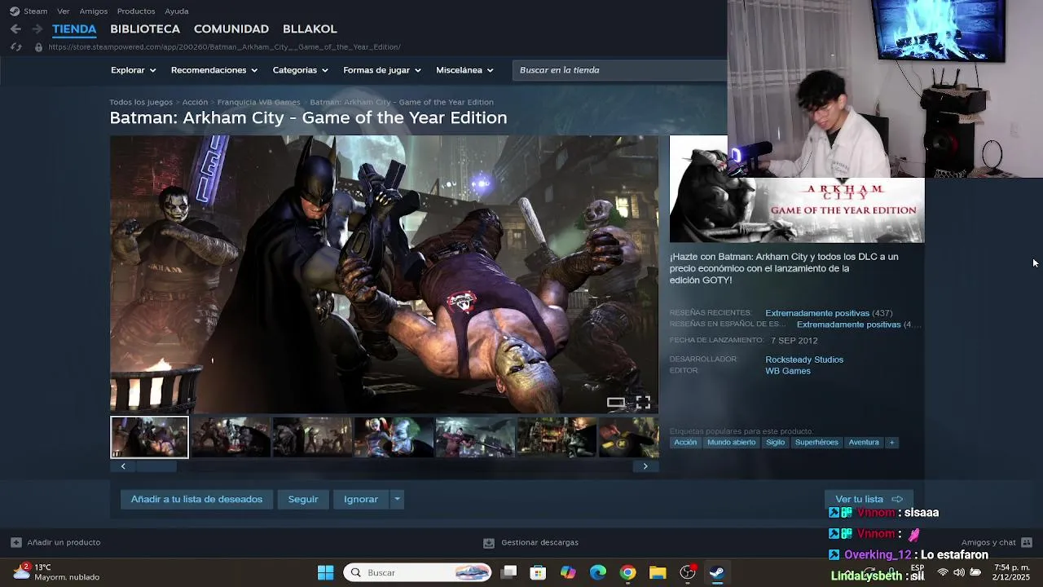This screenshot has width=1043, height=587.
Task: Open the Windows Start menu
Action: point(325,572)
